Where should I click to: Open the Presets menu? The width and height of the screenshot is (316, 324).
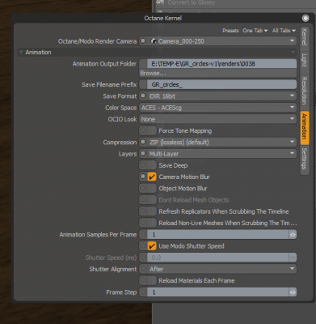point(230,31)
